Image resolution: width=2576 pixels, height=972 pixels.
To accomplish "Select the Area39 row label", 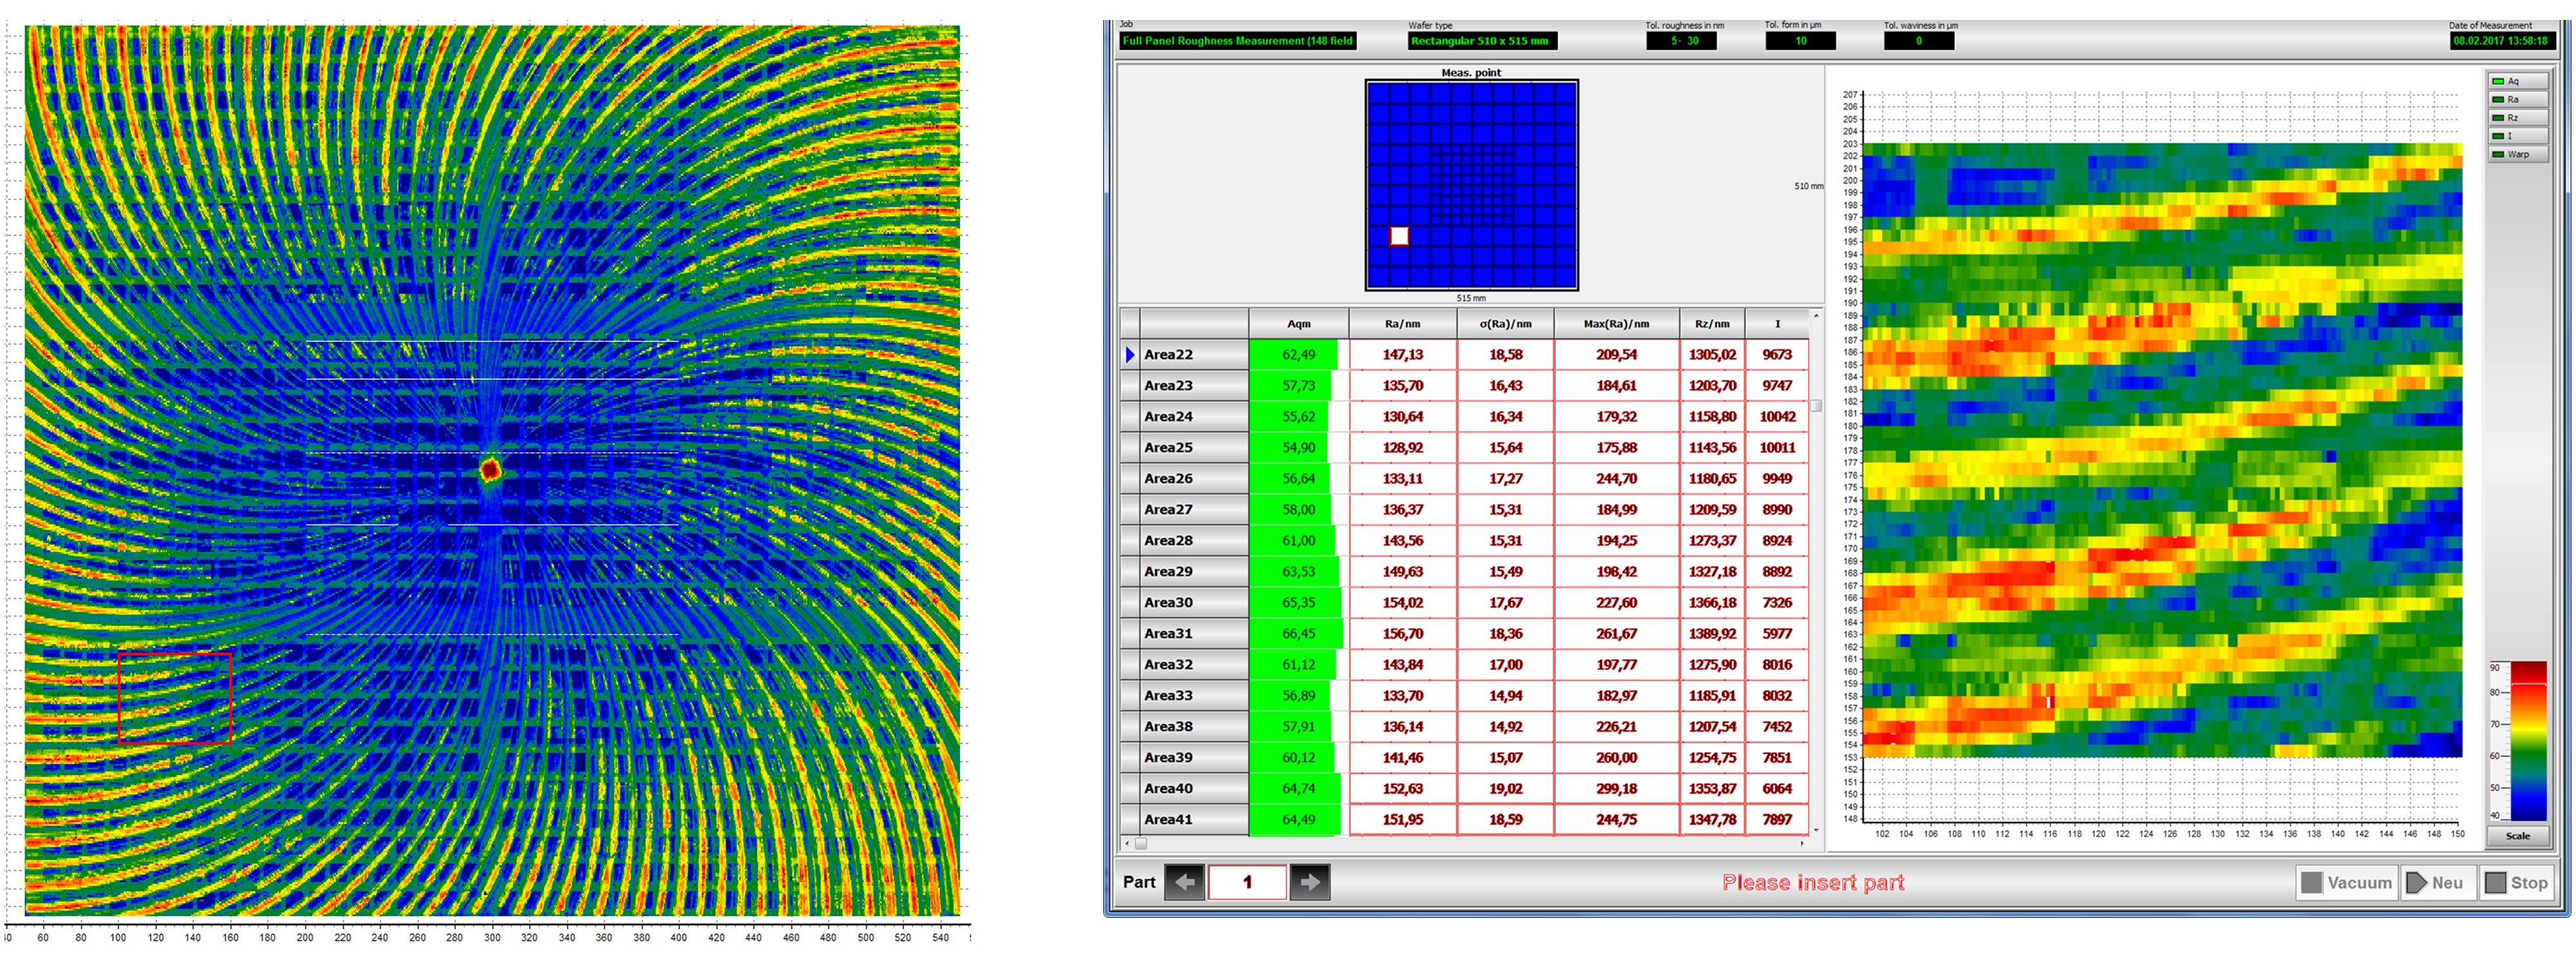I will [x=1194, y=758].
